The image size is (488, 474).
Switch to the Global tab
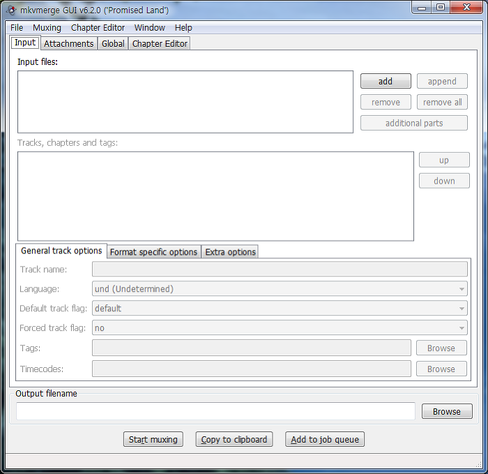(113, 43)
